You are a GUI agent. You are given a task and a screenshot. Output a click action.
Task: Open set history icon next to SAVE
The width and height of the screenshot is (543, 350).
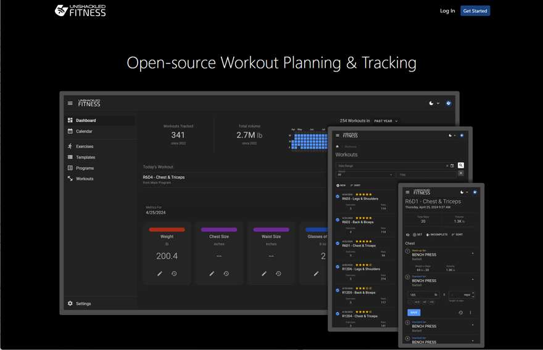pos(460,312)
